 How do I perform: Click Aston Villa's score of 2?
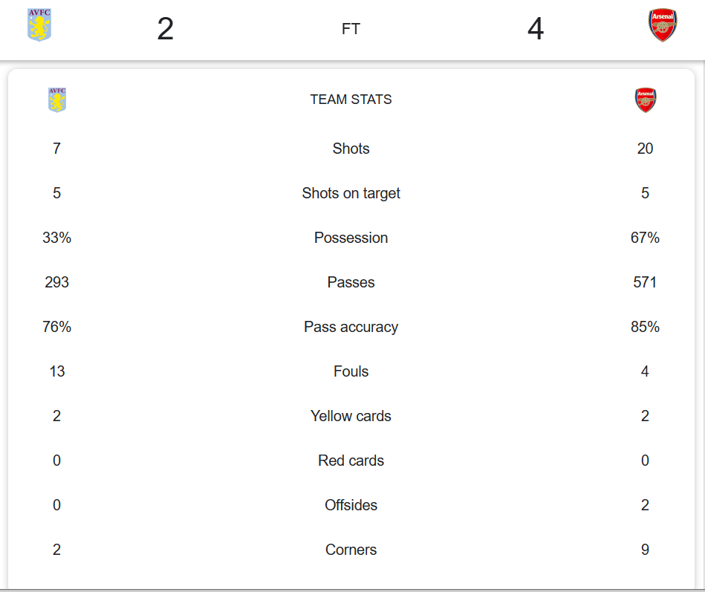(x=166, y=30)
